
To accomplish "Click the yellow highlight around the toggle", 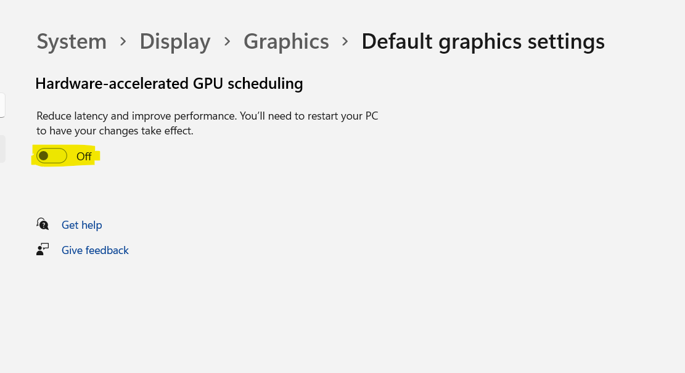I will point(65,156).
